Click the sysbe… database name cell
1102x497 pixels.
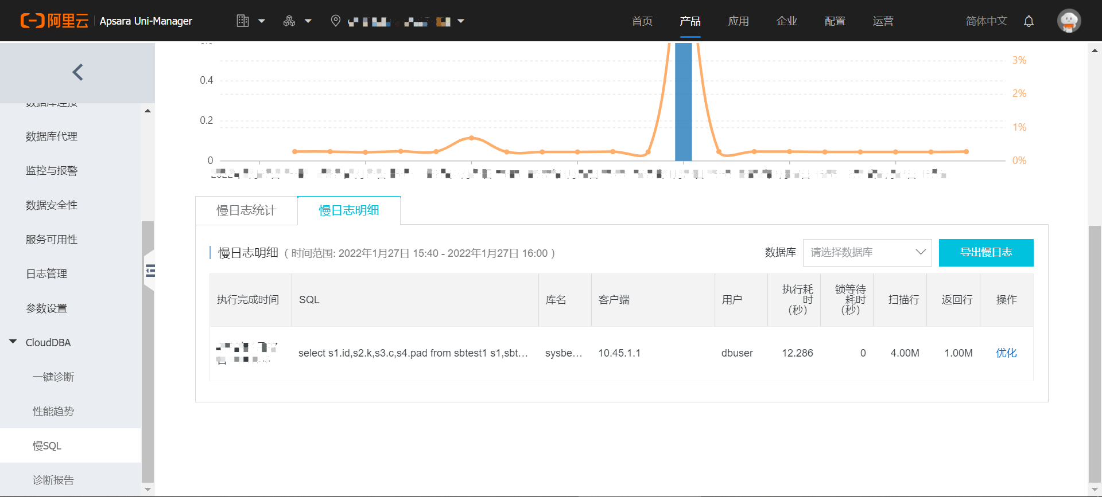pyautogui.click(x=564, y=353)
